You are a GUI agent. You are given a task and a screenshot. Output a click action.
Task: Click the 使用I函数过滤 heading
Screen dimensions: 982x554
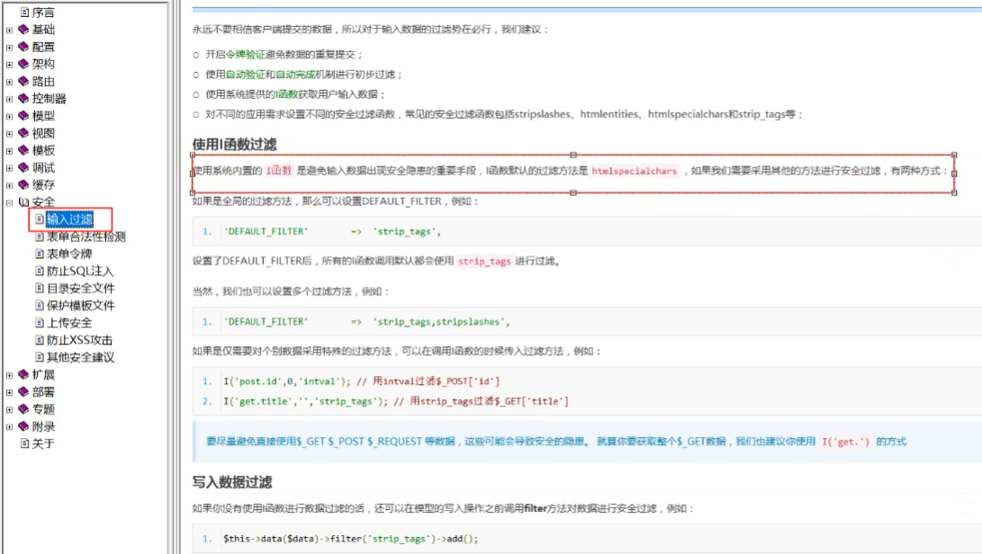(x=234, y=144)
